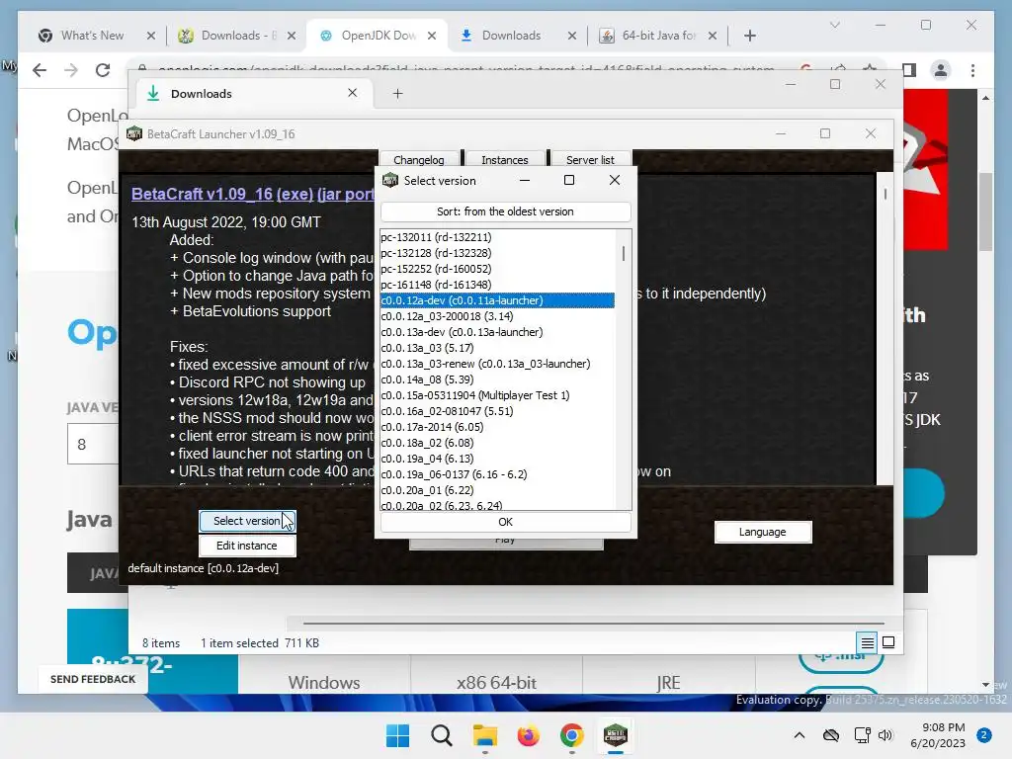Switch to 64-bit Java Chrome tab
Viewport: 1012px width, 759px height.
pos(656,36)
